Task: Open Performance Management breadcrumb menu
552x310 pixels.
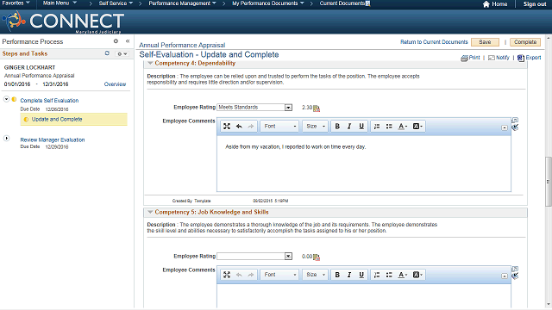Action: (182, 3)
